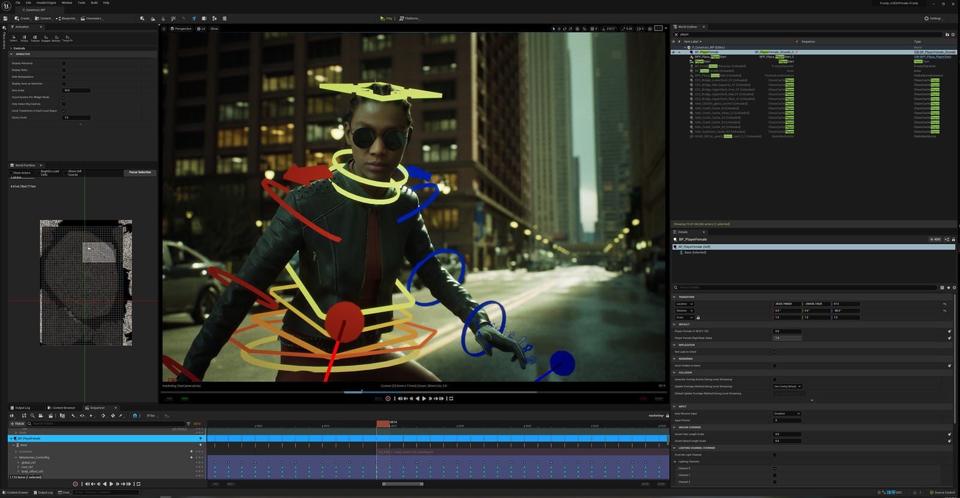Click the Track add button in the Sequencer
This screenshot has height=498, width=960.
[x=17, y=424]
